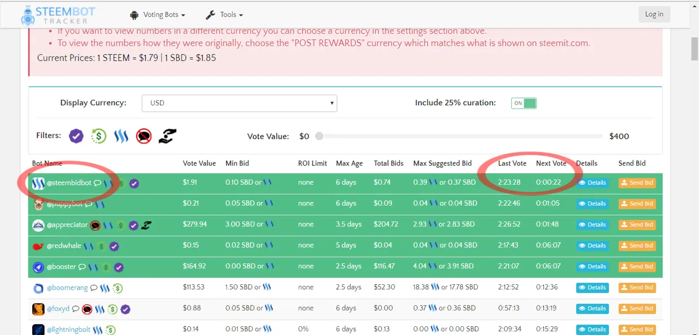
Task: Click the black hand icon beside appreciator
Action: [x=146, y=225]
